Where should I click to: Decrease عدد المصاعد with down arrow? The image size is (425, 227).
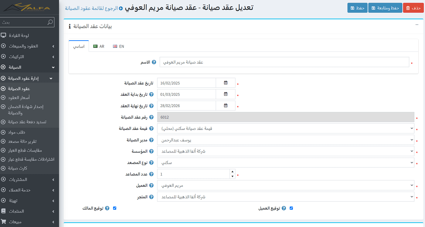coord(233,176)
